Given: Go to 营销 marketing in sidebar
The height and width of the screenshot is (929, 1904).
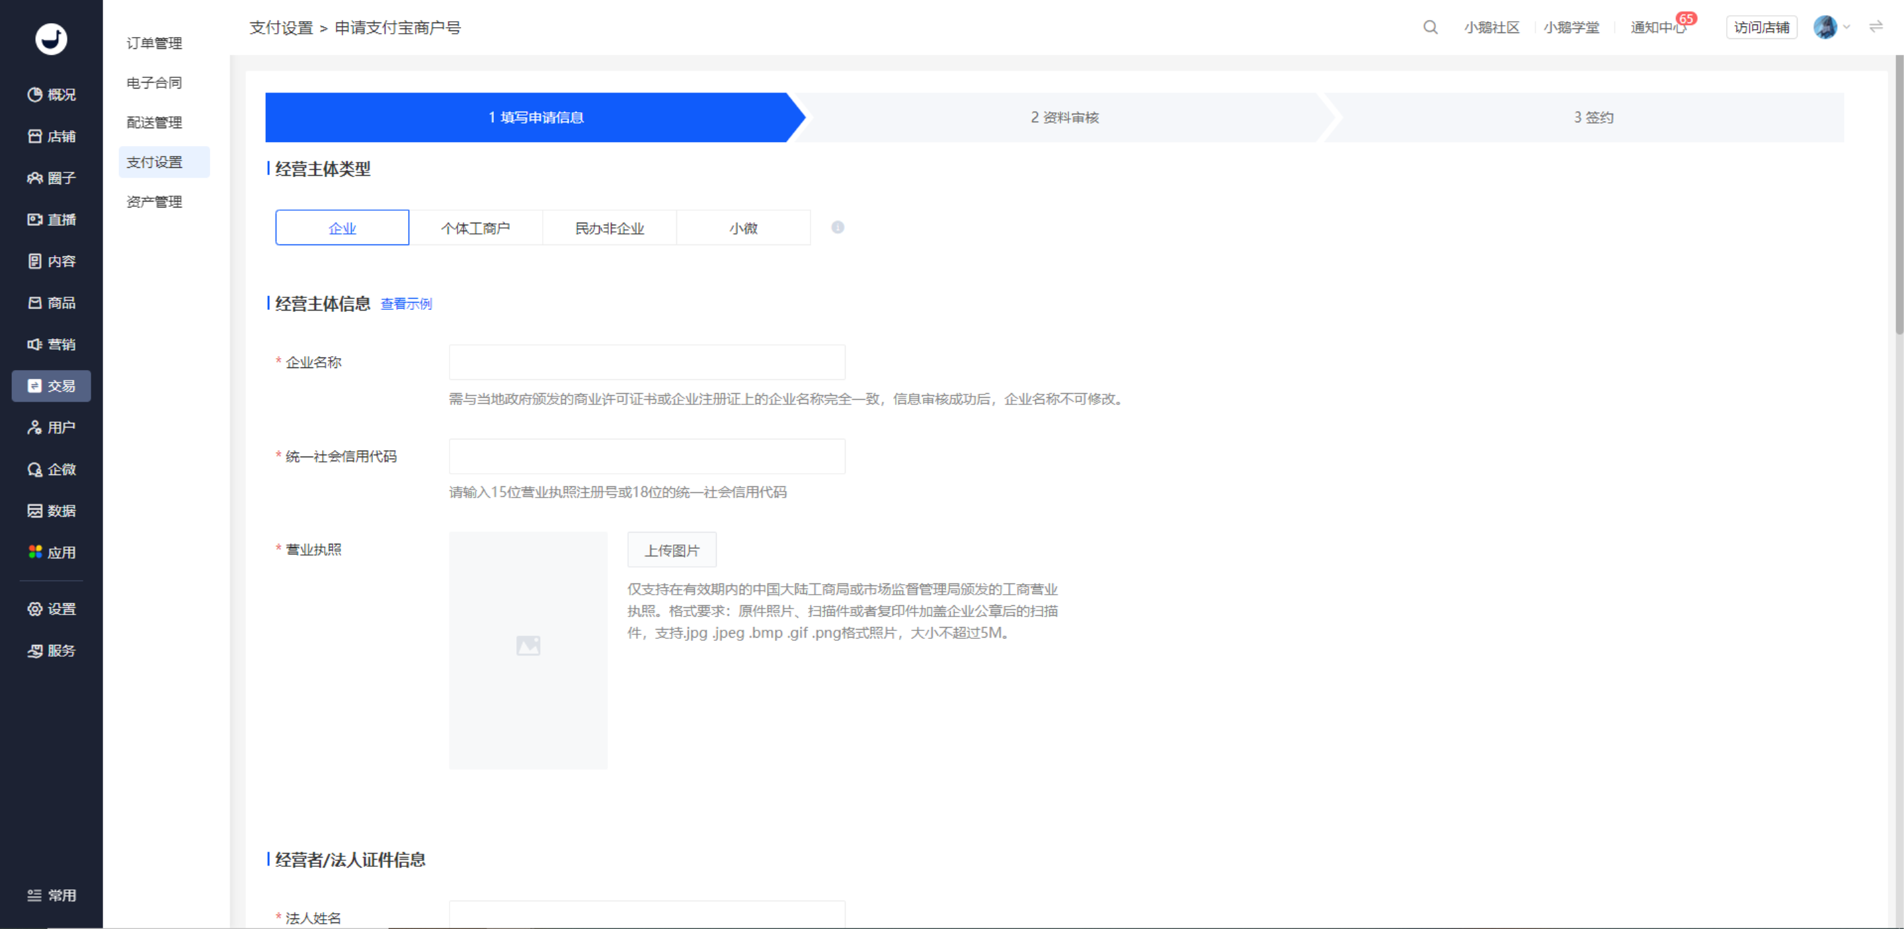Looking at the screenshot, I should coord(51,344).
